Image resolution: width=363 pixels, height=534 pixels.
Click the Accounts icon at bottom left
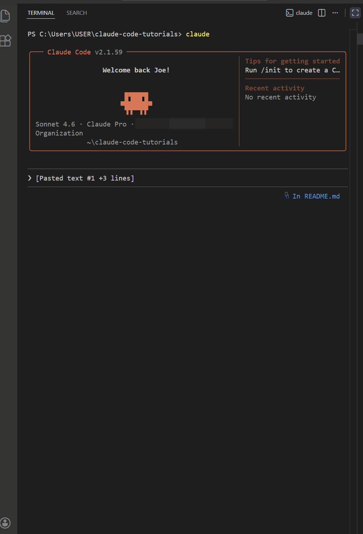tap(5, 523)
